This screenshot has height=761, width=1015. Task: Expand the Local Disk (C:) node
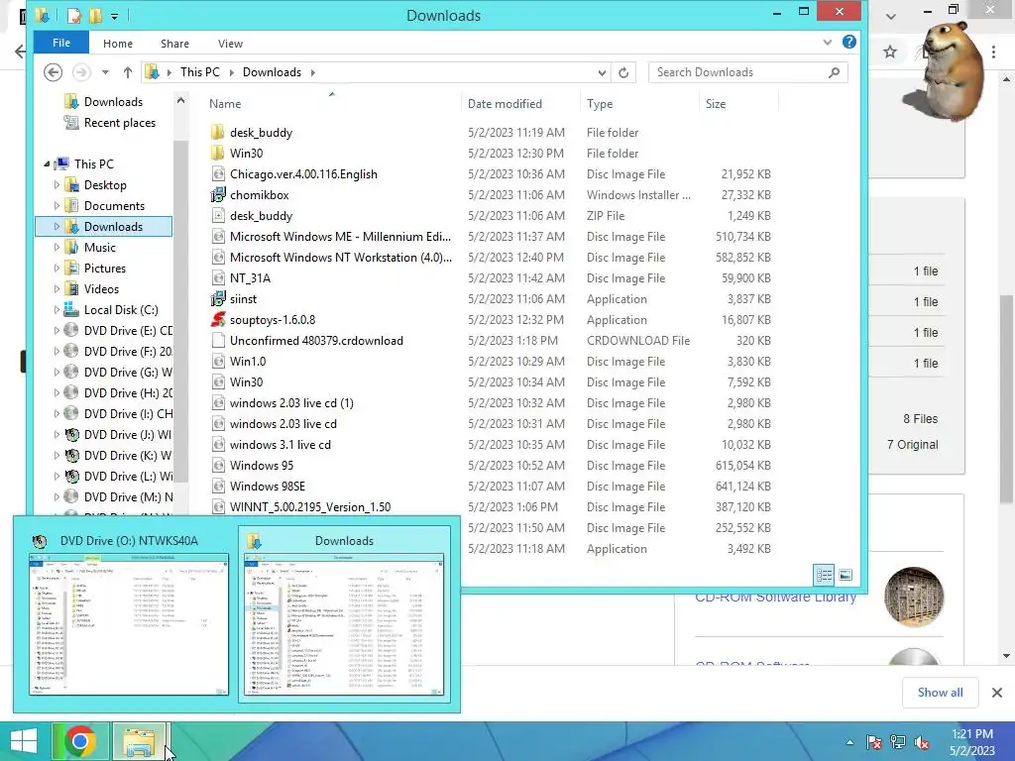56,310
